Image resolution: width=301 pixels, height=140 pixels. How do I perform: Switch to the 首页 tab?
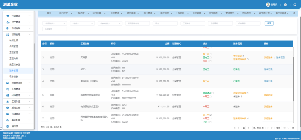coord(49,13)
